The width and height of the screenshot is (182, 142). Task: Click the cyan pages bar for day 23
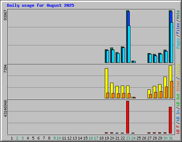click(x=129, y=44)
